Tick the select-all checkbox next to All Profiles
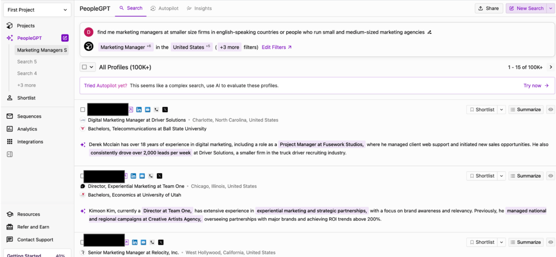 click(x=85, y=67)
